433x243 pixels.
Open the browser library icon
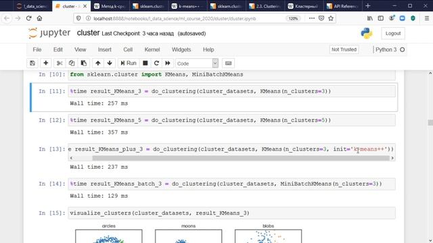pyautogui.click(x=370, y=18)
